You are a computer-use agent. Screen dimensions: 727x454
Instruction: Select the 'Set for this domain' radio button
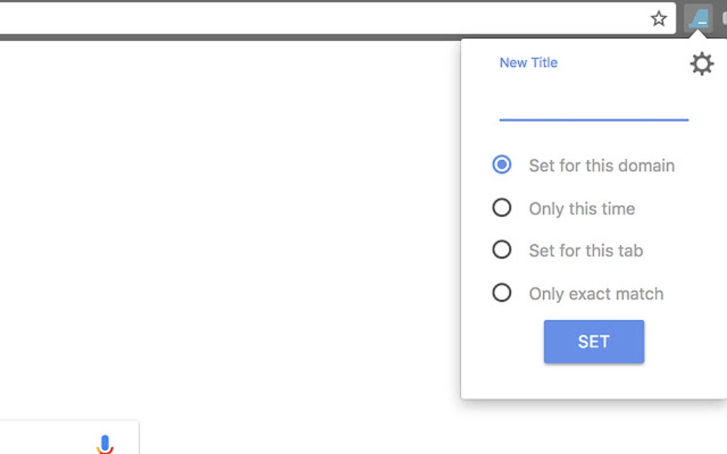pyautogui.click(x=502, y=165)
